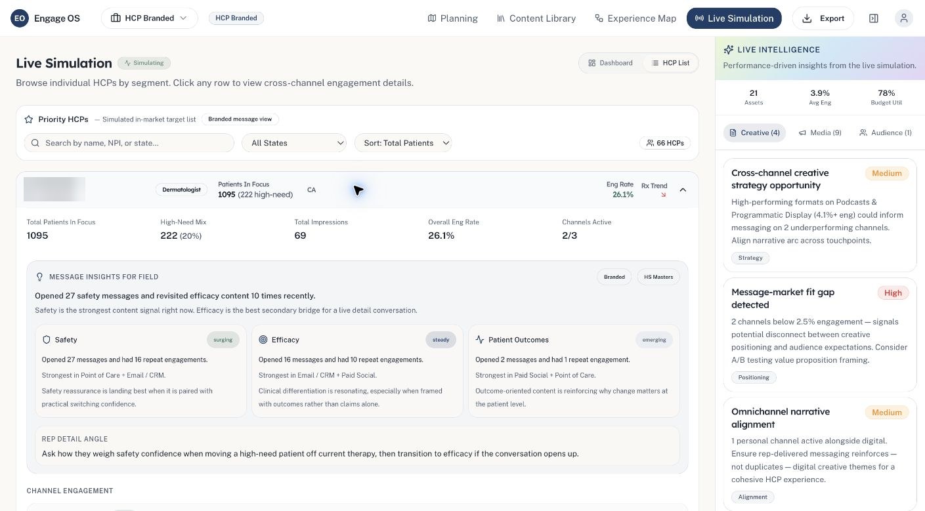Open the Sort: Total Patients dropdown
Screen dimensions: 925x511
click(403, 143)
